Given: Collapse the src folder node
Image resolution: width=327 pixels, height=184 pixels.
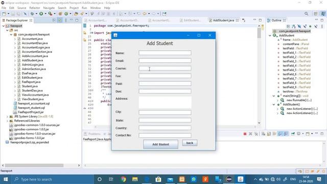Looking at the screenshot, I should [x=7, y=30].
